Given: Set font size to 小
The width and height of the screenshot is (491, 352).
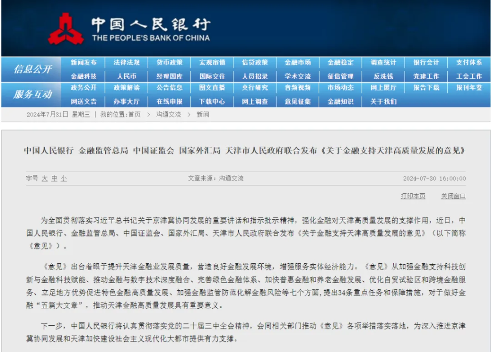Looking at the screenshot, I should 64,178.
